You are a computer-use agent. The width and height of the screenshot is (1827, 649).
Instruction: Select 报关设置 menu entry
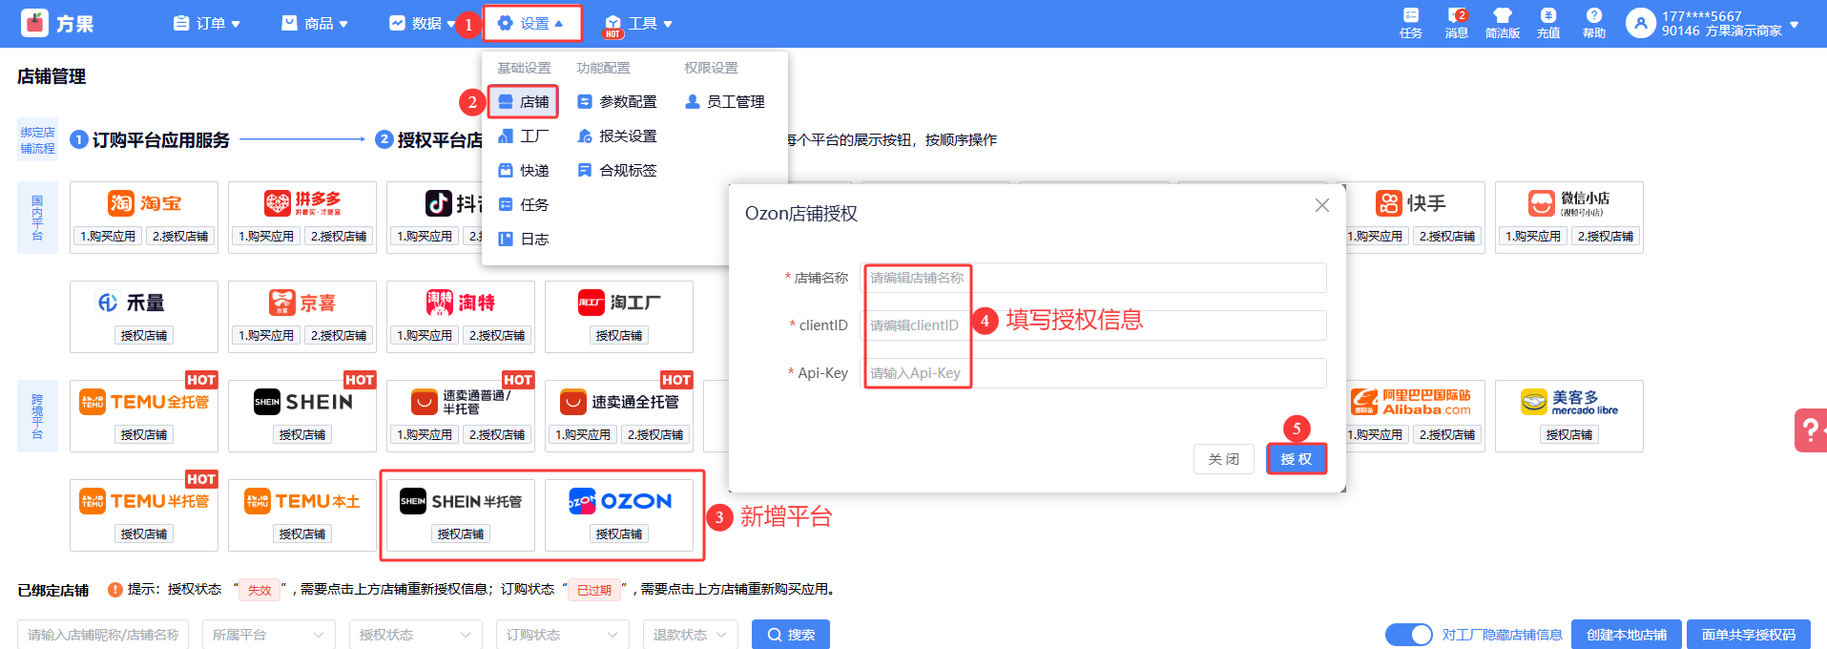click(x=617, y=136)
